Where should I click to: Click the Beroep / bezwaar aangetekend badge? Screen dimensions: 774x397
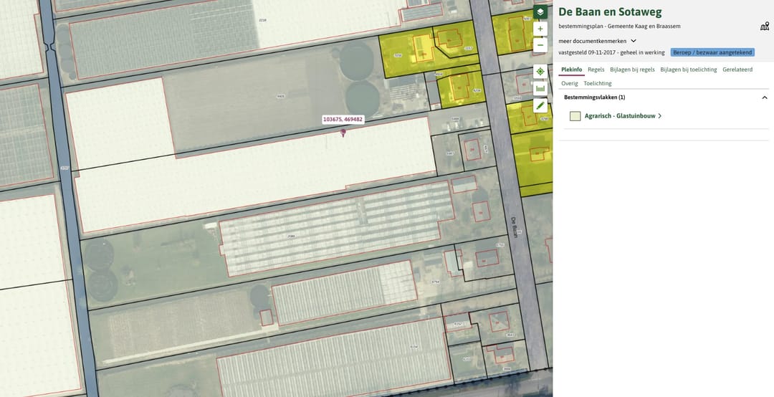712,52
